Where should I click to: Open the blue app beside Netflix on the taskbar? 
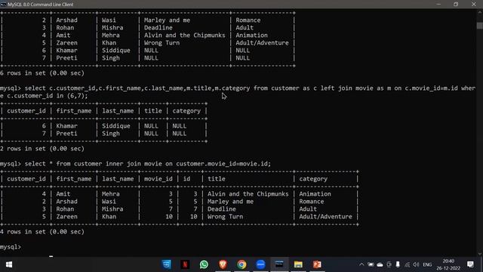click(166, 264)
